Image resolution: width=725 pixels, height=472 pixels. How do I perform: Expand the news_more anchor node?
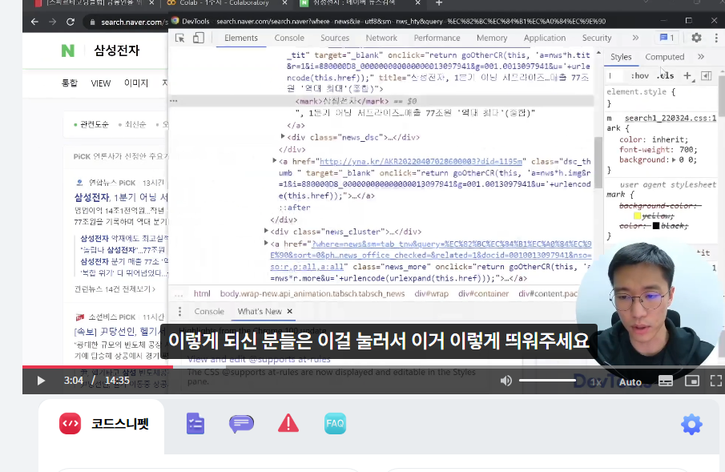pyautogui.click(x=266, y=243)
